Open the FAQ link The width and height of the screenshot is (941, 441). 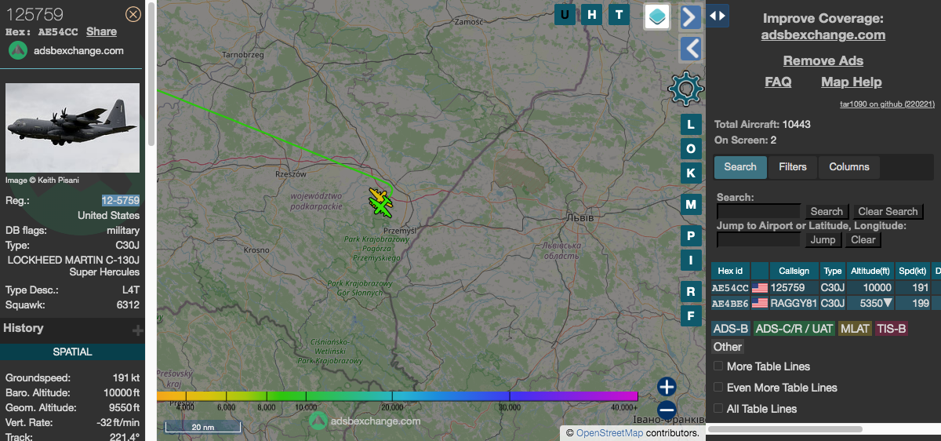coord(778,82)
